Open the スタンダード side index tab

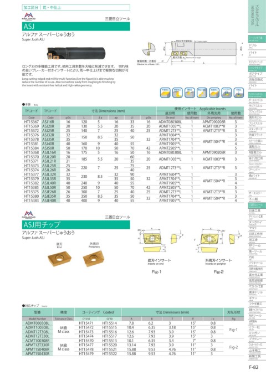pos(257,130)
